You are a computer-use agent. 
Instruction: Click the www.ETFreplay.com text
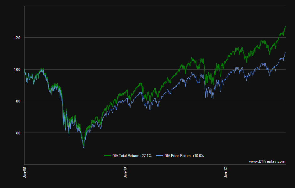[x=267, y=161]
